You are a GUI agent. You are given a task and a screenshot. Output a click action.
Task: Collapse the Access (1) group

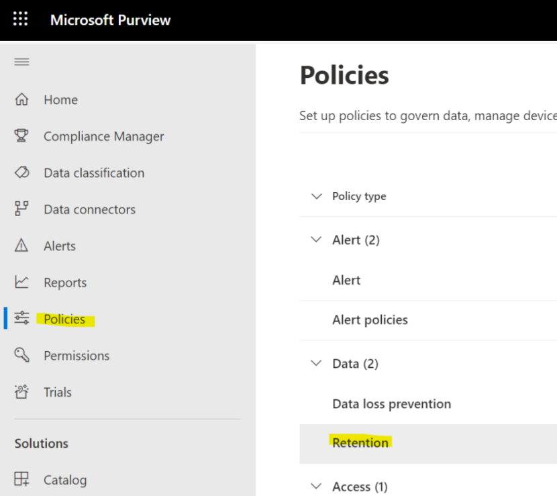(316, 486)
